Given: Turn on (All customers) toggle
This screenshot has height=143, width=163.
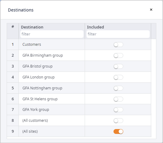Looking at the screenshot, I should click(x=118, y=121).
